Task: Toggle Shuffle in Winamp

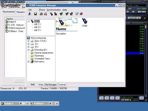Action: point(132,18)
